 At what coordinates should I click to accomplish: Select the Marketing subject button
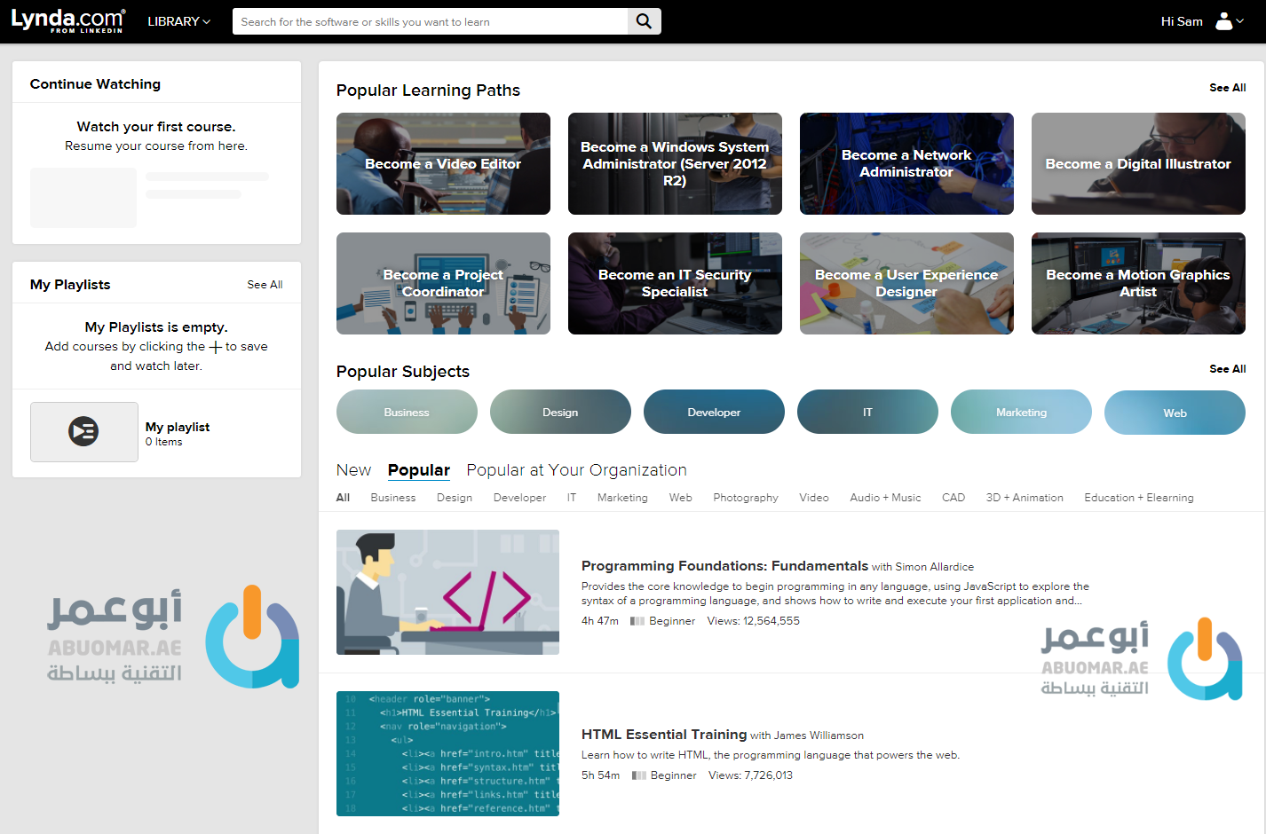1021,413
